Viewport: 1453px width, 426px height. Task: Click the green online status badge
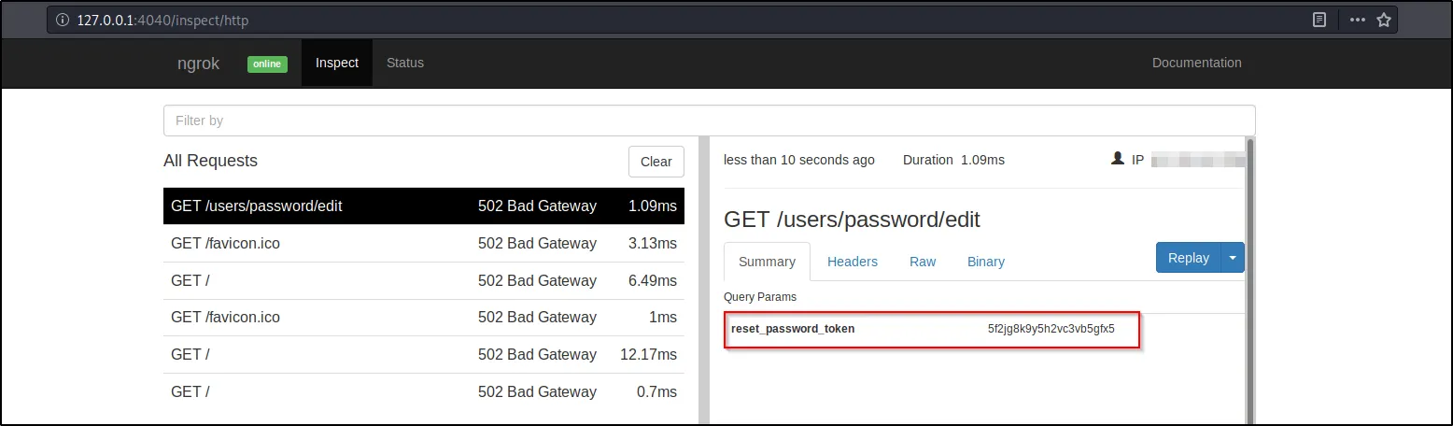(267, 64)
